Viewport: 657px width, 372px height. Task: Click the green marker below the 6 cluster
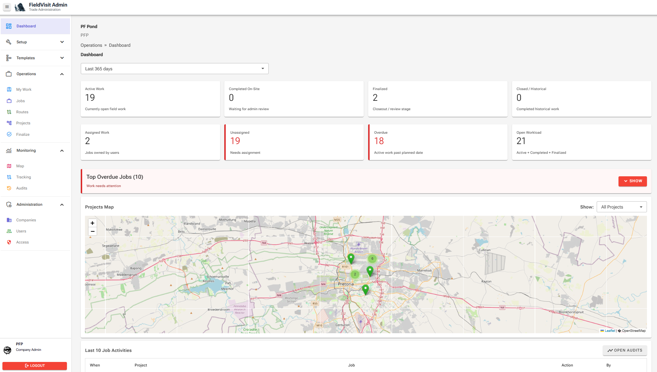pos(370,271)
